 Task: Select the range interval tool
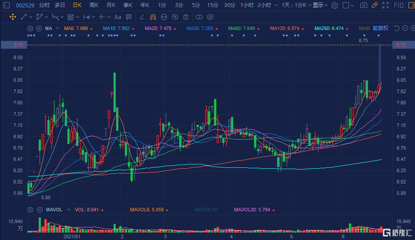click(86, 17)
